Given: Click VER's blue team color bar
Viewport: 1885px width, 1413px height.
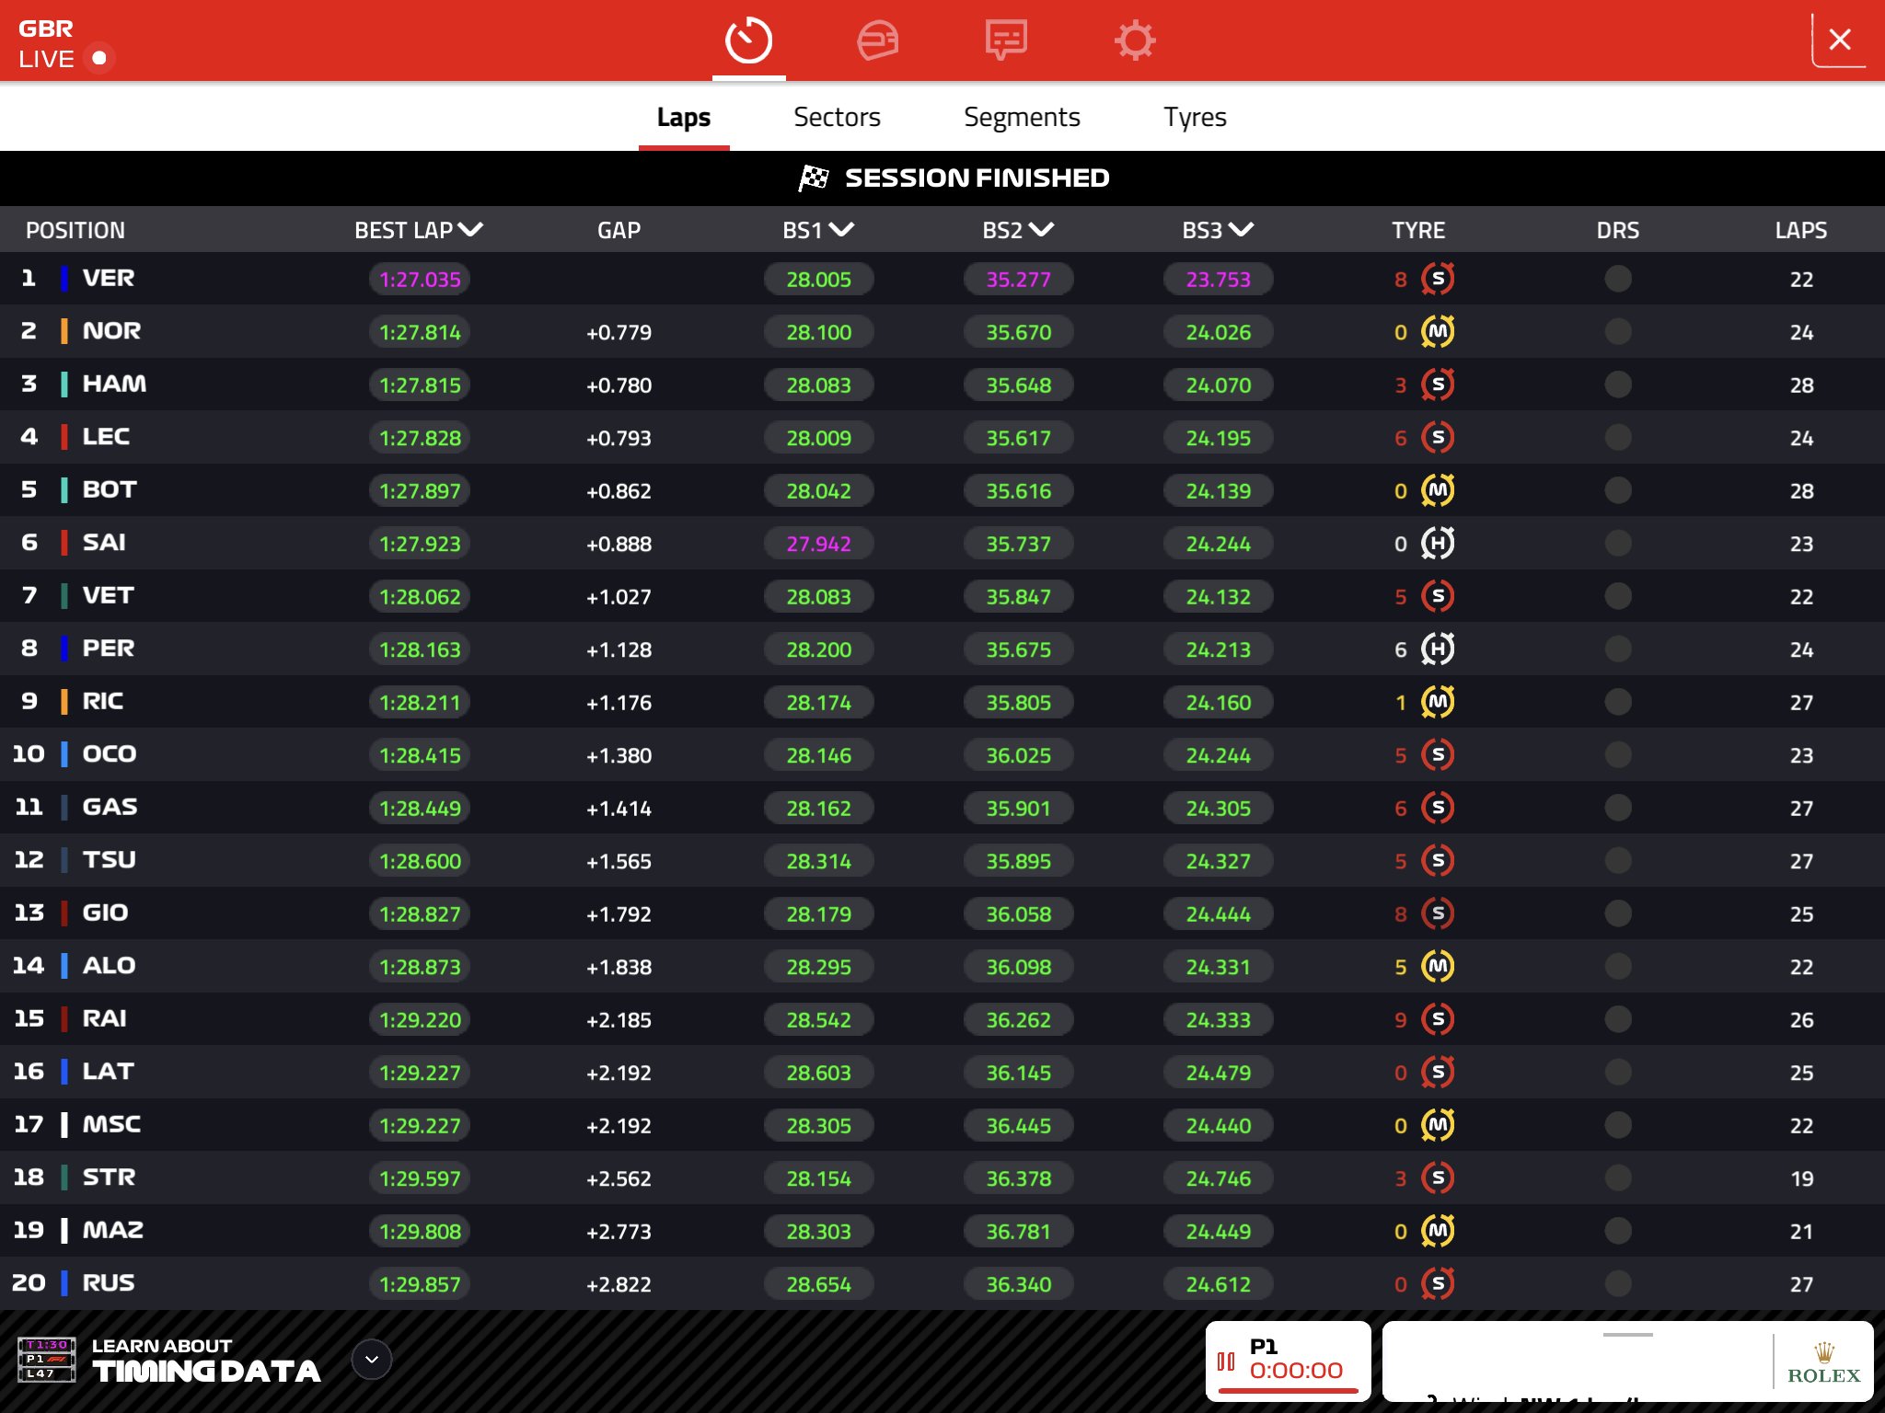Looking at the screenshot, I should [x=64, y=279].
